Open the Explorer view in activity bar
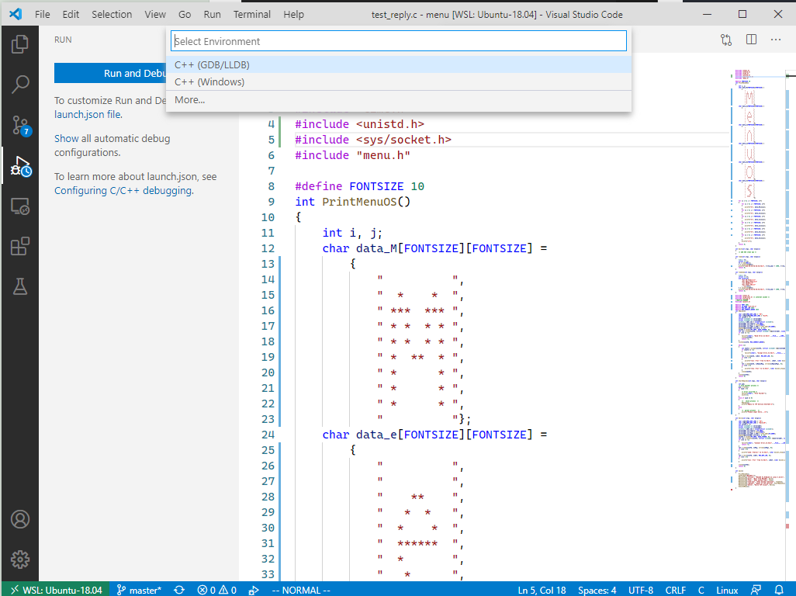This screenshot has height=596, width=796. point(20,44)
